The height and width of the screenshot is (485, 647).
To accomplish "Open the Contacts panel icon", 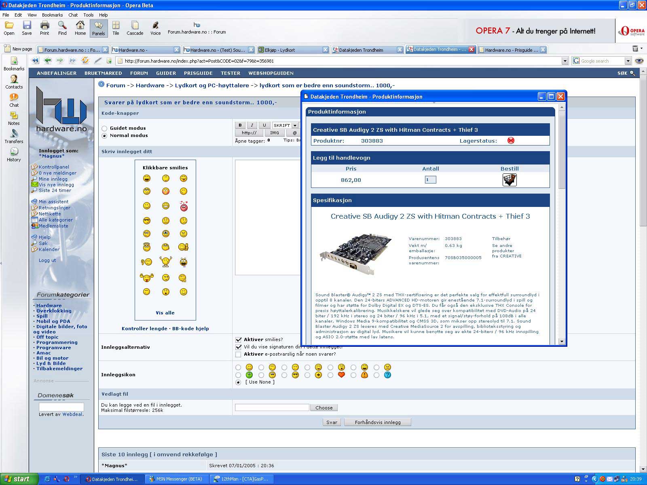I will [x=14, y=82].
